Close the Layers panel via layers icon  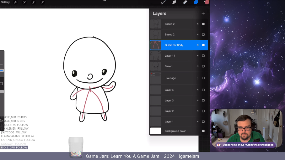tap(196, 2)
